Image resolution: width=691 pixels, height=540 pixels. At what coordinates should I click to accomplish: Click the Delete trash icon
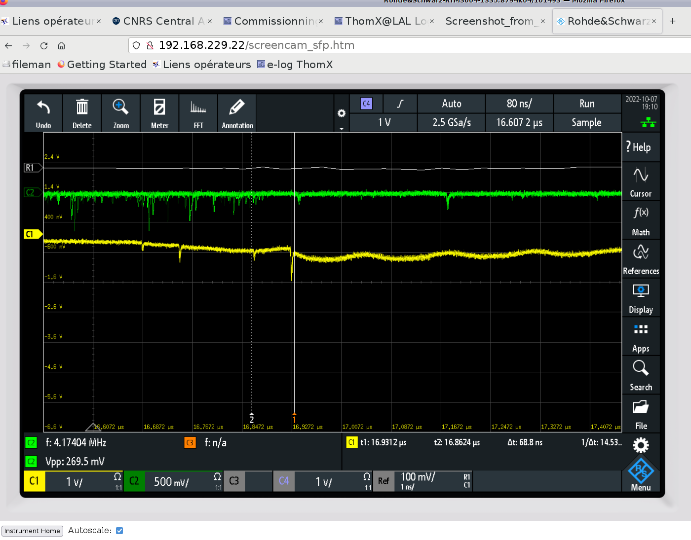(82, 108)
